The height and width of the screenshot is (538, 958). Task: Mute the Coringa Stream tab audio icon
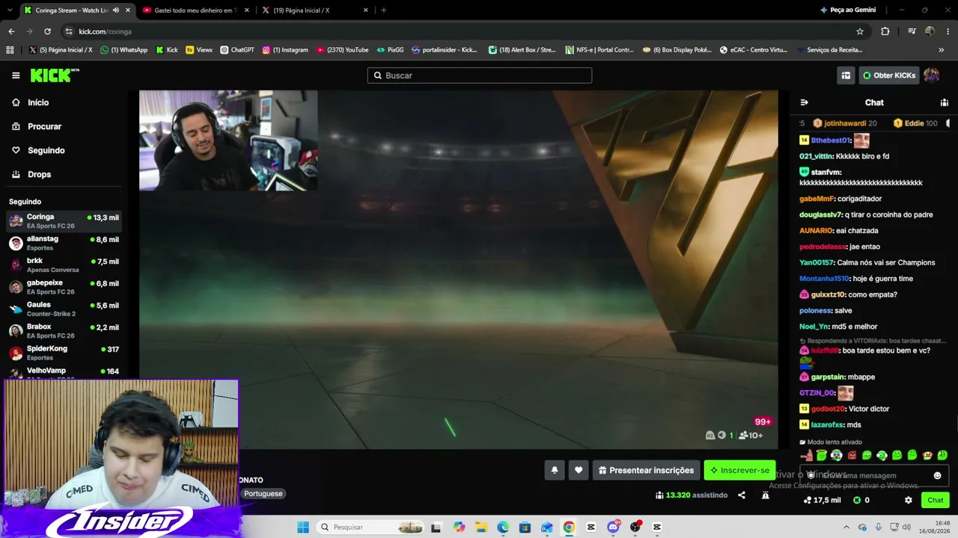pyautogui.click(x=115, y=10)
